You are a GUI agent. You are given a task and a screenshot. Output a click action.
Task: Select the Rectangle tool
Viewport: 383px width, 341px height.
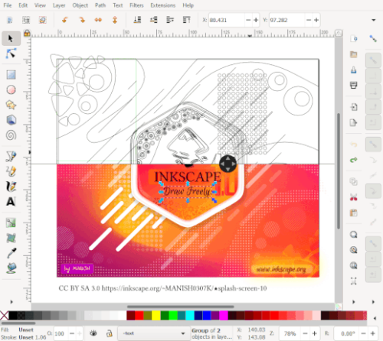pyautogui.click(x=11, y=75)
